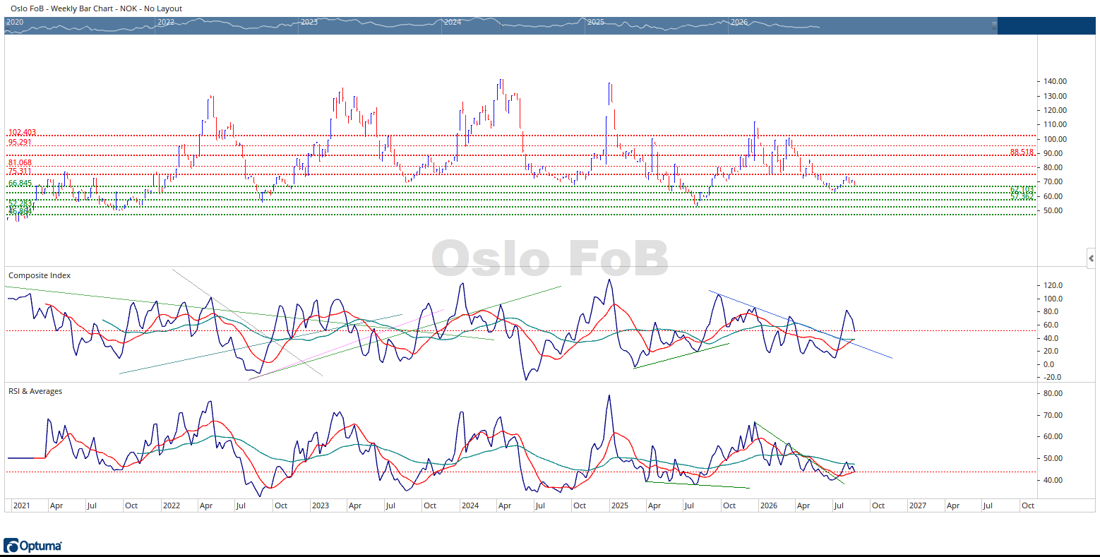The image size is (1100, 557).
Task: Click the 52.283 support level label
Action: pos(20,203)
